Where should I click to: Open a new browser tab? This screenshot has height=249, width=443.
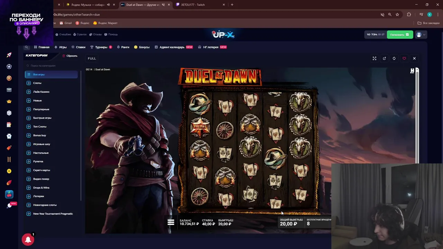point(232,5)
